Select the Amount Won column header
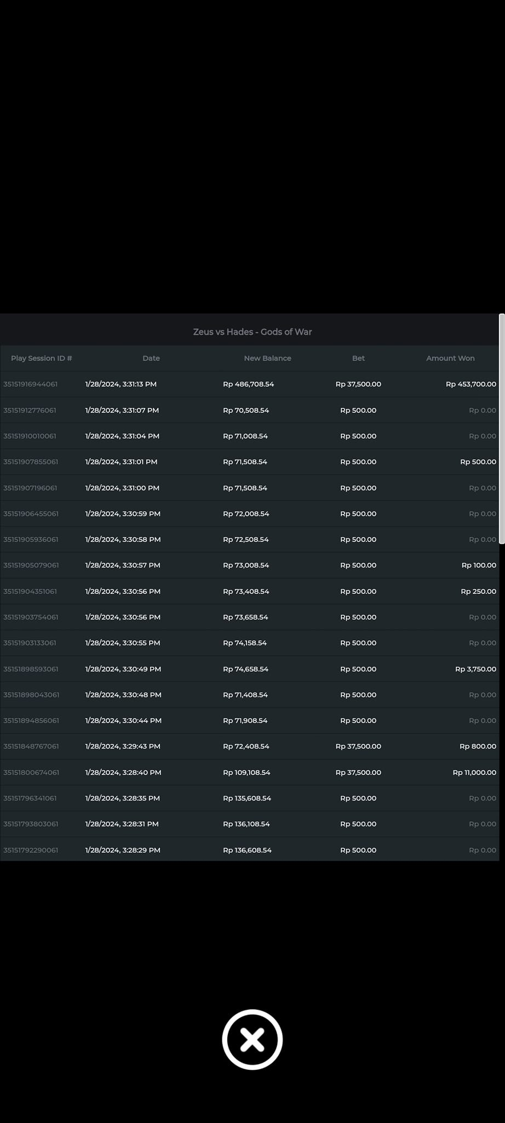The height and width of the screenshot is (1123, 505). click(450, 358)
